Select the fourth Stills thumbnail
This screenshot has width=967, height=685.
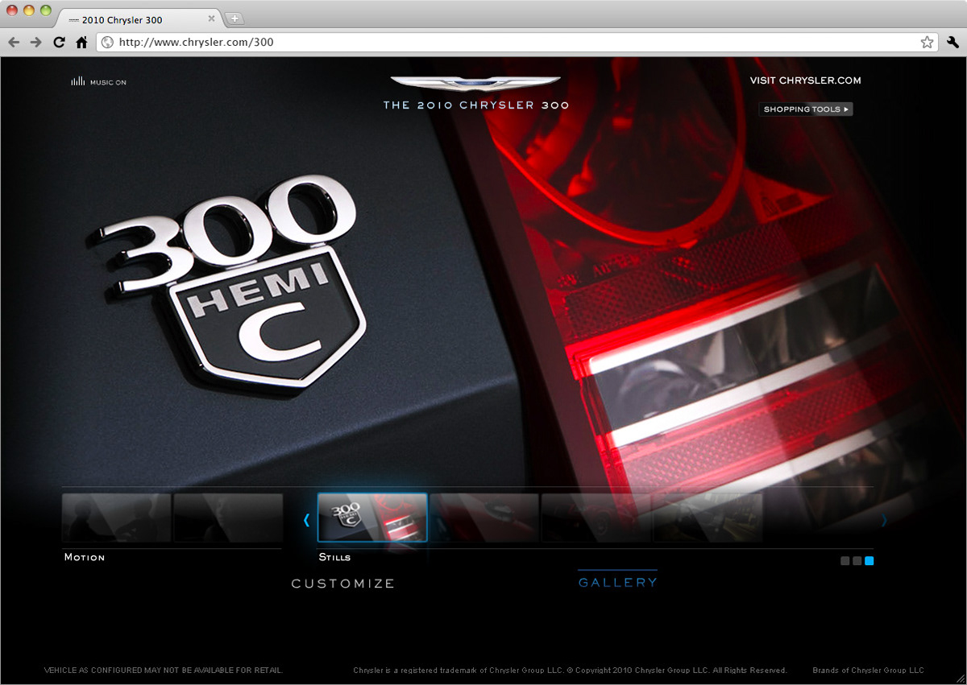coord(707,518)
